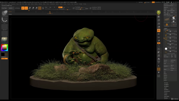Select the white sphere subtool thumbnail

pyautogui.click(x=166, y=49)
